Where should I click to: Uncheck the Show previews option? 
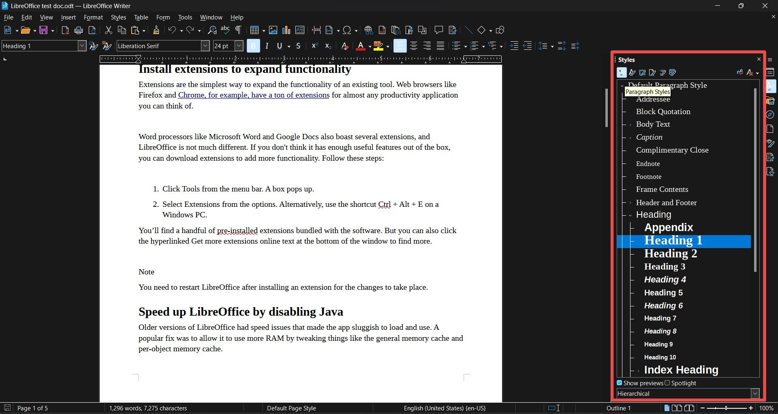coord(619,383)
